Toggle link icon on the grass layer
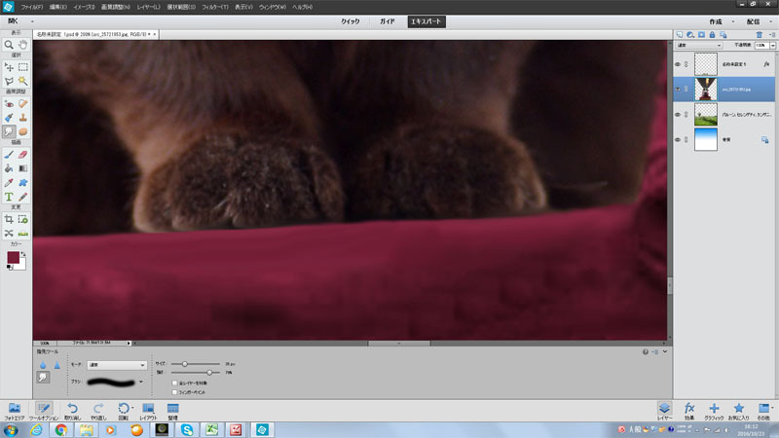This screenshot has width=779, height=438. [x=686, y=114]
